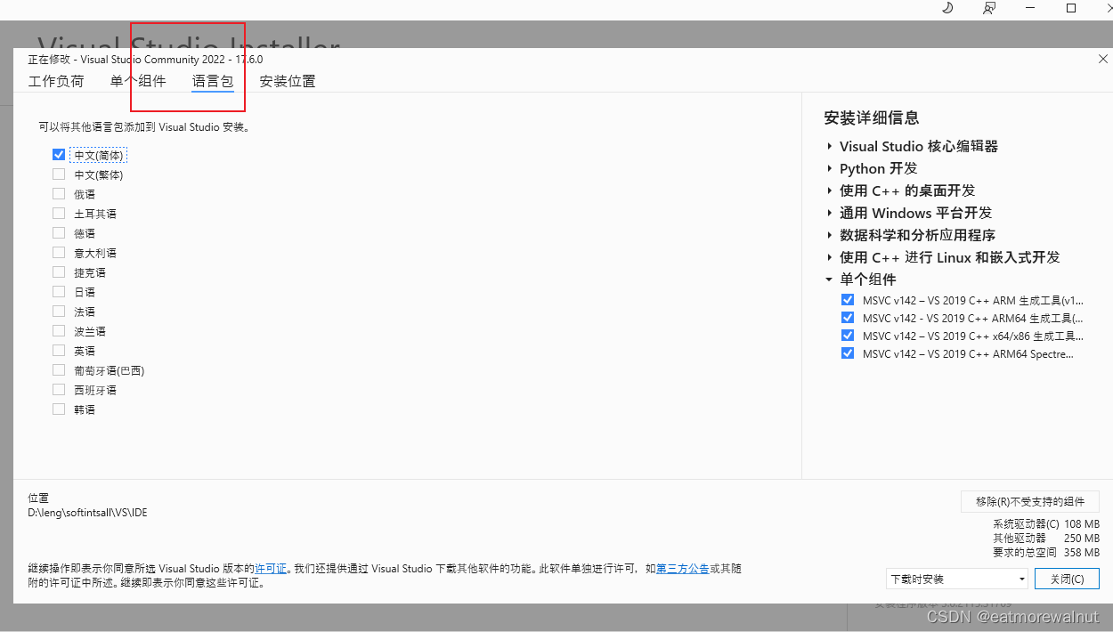
Task: Enable the 日语 language pack checkbox
Action: (x=58, y=291)
